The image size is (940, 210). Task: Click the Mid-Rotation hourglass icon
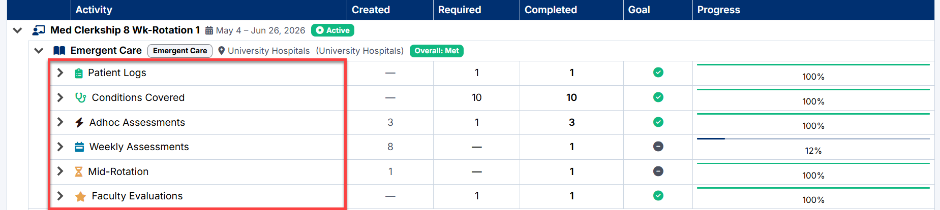point(79,171)
